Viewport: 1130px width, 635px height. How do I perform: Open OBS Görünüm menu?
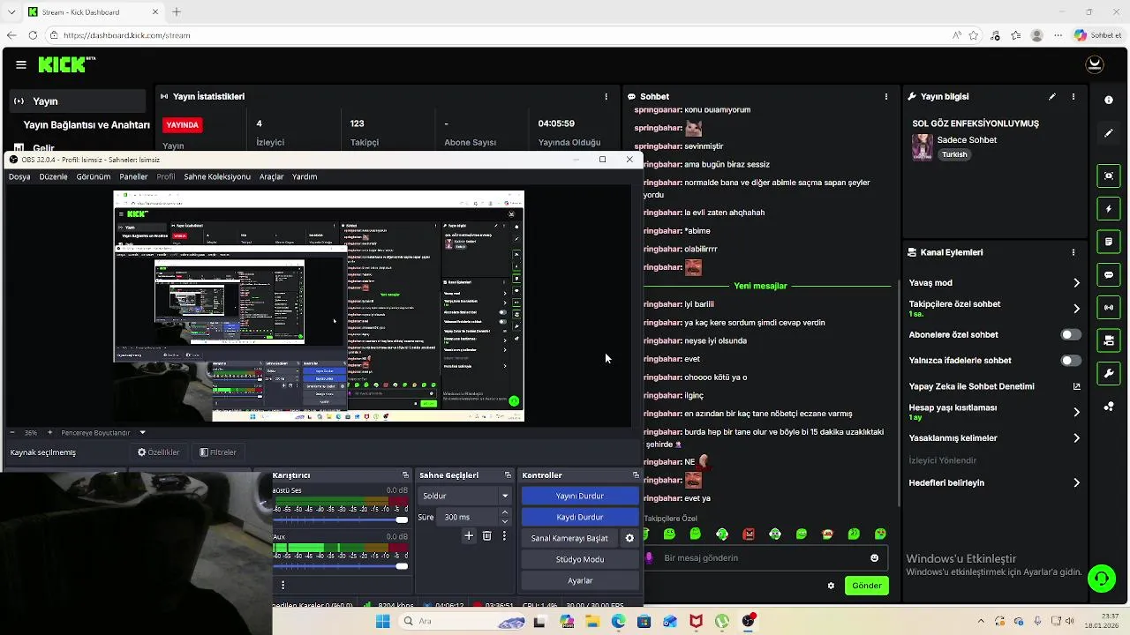[94, 176]
